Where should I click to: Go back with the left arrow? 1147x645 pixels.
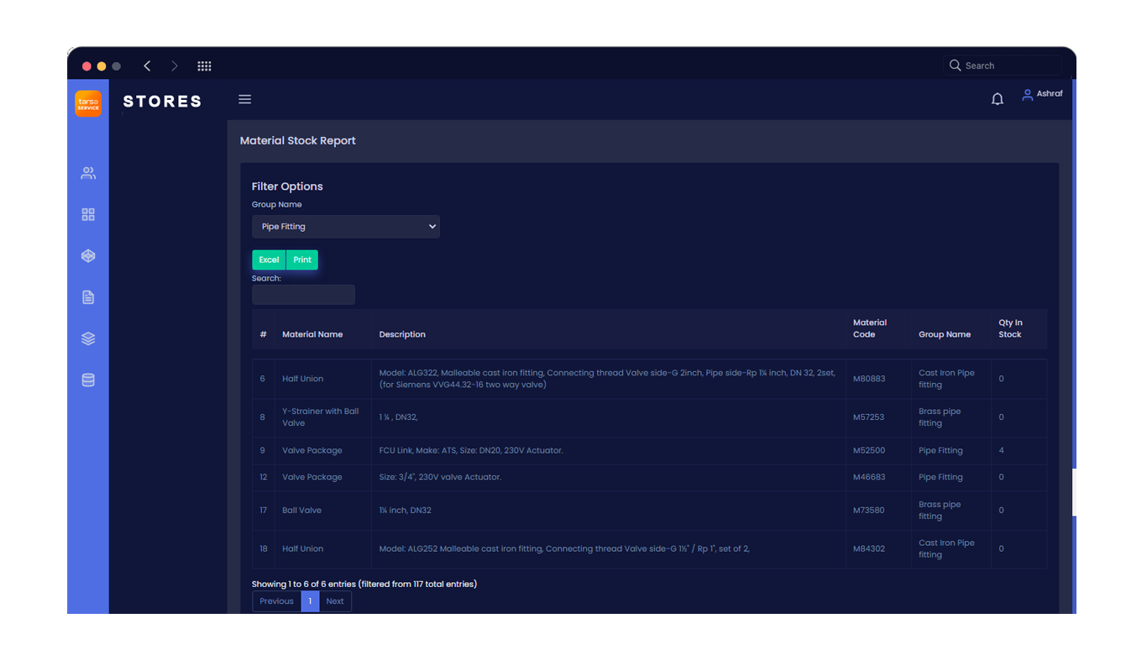click(147, 66)
